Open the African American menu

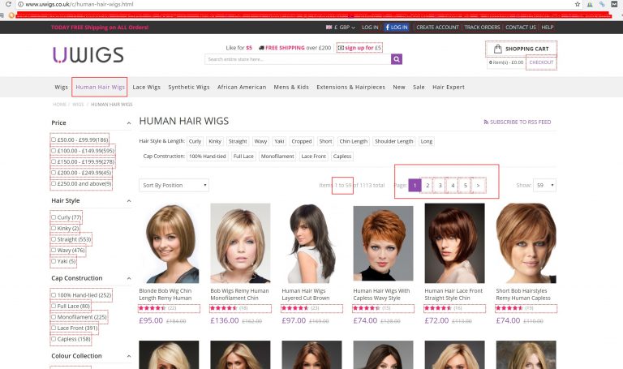pos(242,87)
